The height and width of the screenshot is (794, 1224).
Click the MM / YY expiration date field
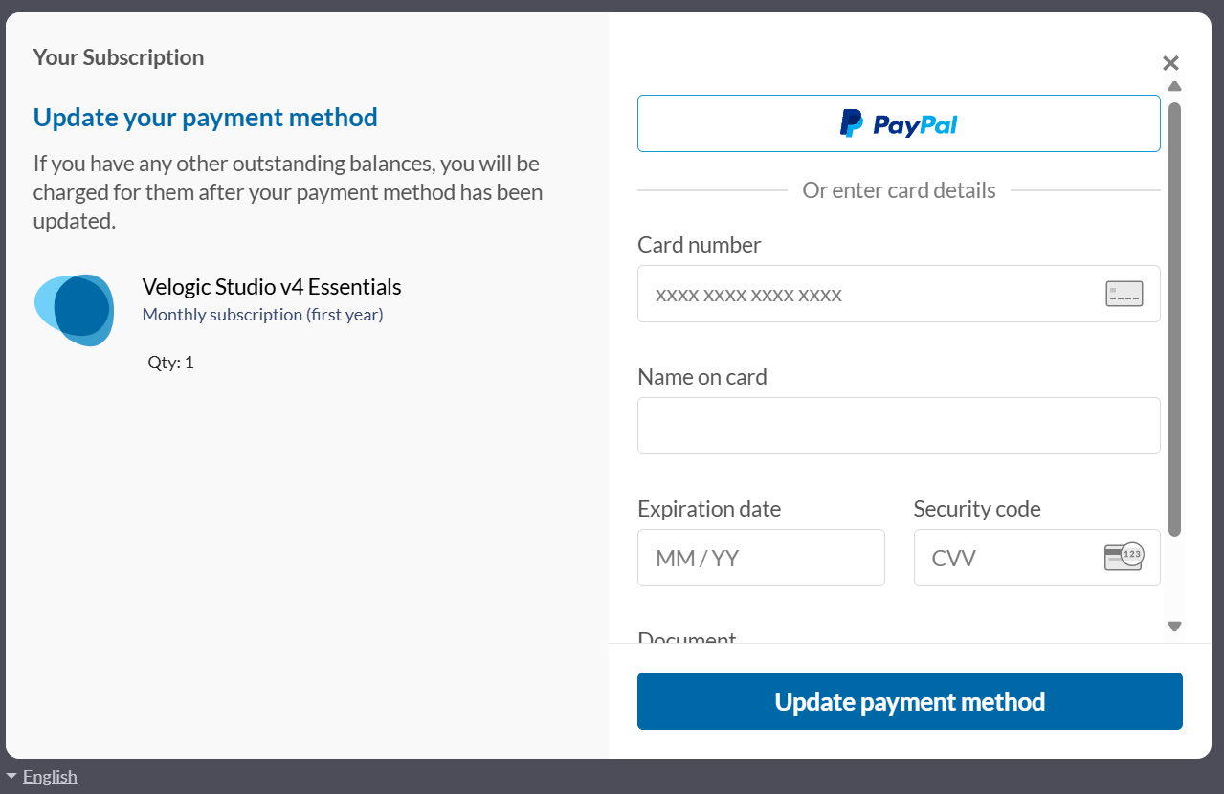(761, 558)
